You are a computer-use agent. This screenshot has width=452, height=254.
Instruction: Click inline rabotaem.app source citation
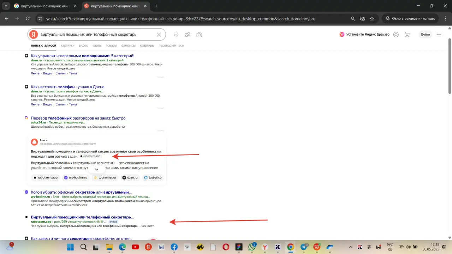tap(90, 156)
